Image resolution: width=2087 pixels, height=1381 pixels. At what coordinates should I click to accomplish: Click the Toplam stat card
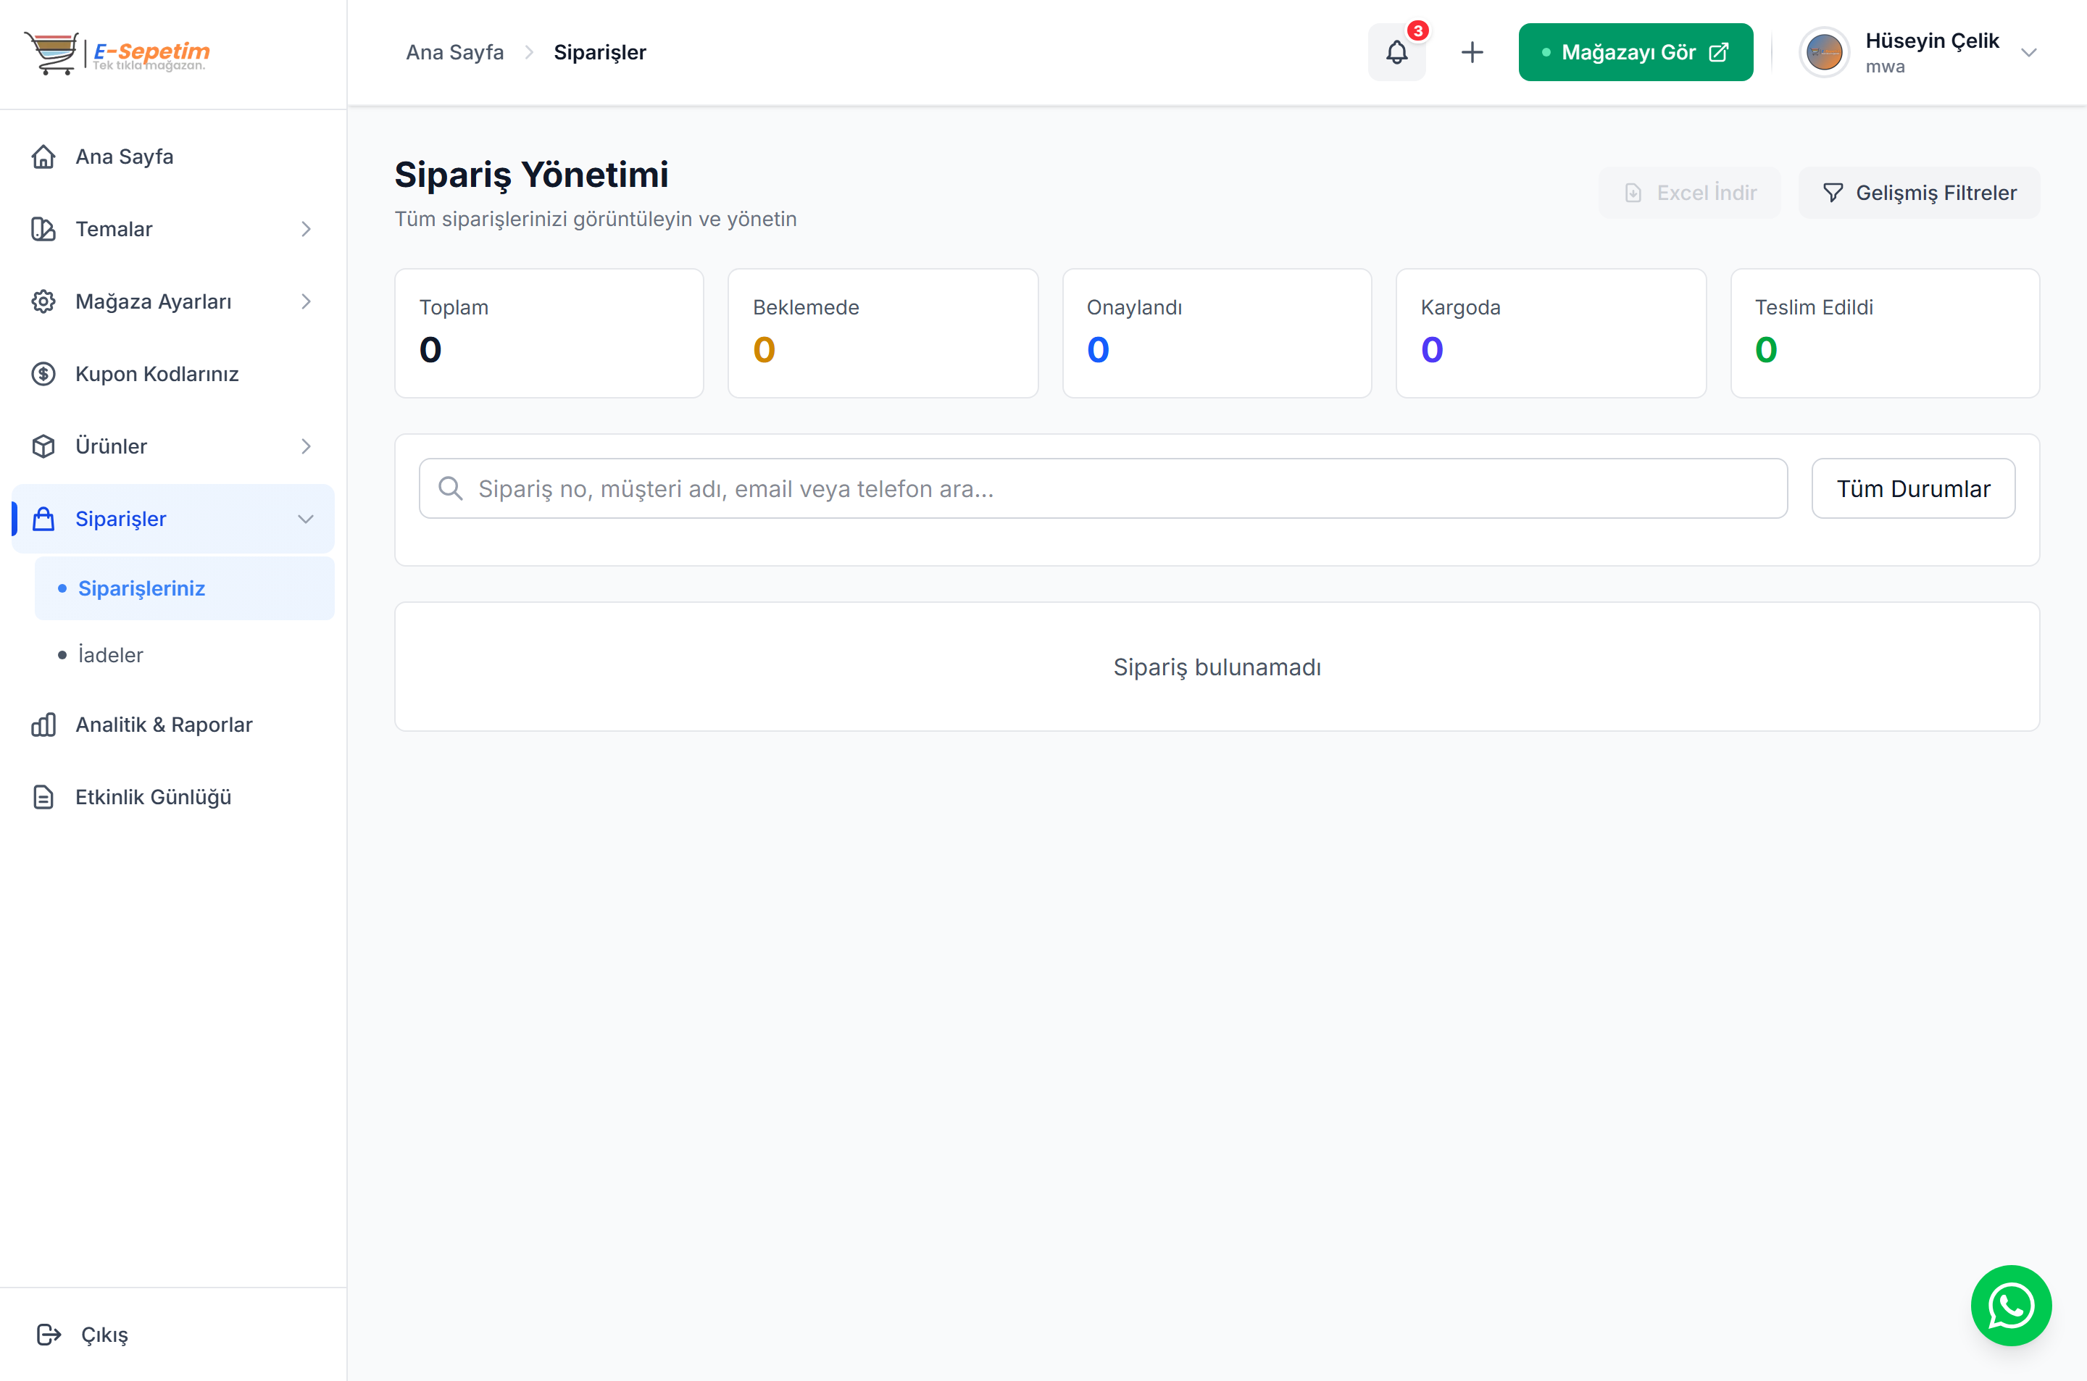click(x=549, y=333)
